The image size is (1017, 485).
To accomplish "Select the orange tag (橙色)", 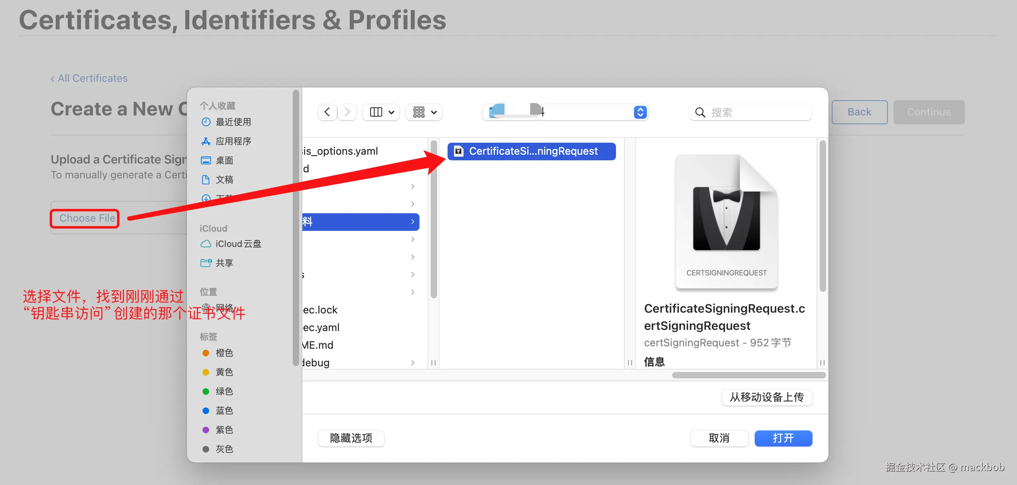I will 224,353.
